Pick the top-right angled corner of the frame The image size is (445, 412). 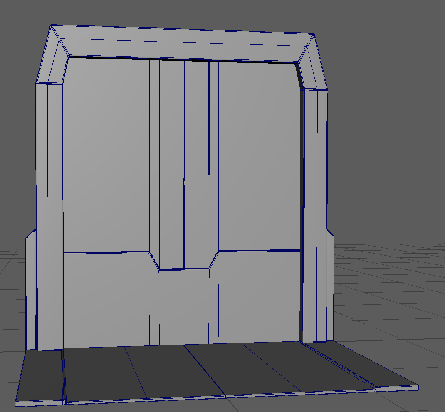[314, 62]
